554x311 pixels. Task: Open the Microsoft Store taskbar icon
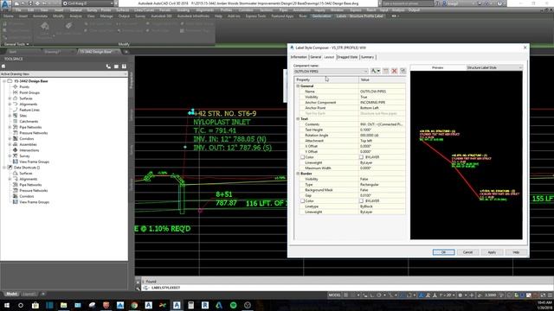[35, 305]
